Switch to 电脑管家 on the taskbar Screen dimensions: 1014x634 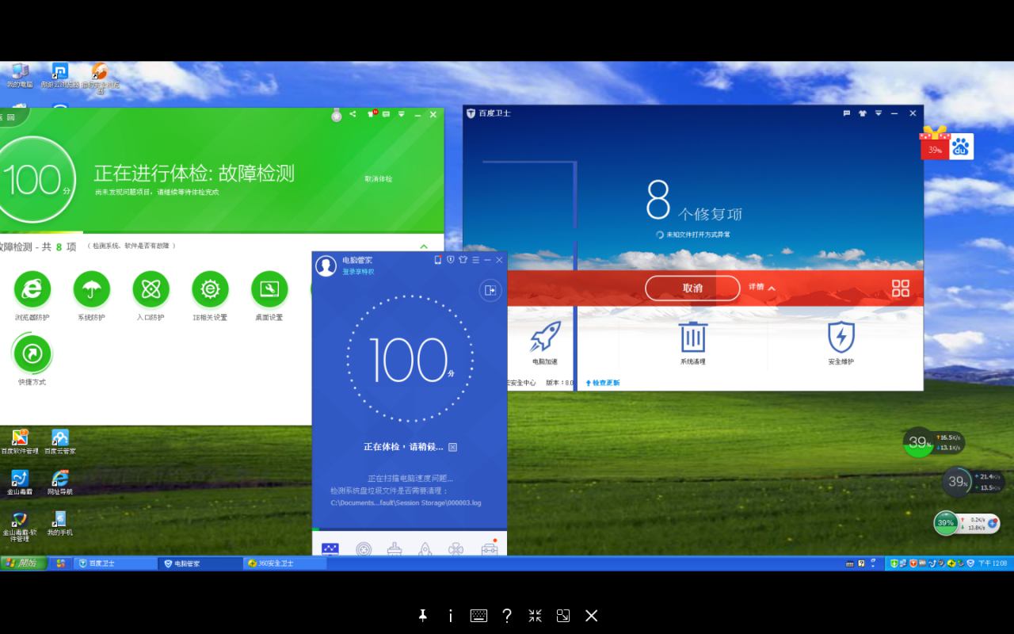(x=201, y=563)
